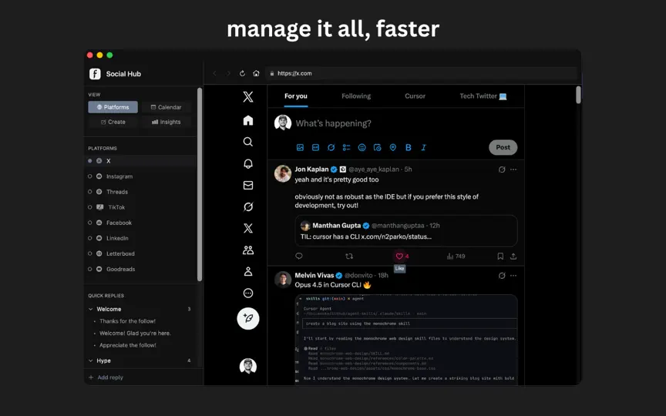Add a GIF to the post
Image resolution: width=666 pixels, height=416 pixels.
pos(315,147)
